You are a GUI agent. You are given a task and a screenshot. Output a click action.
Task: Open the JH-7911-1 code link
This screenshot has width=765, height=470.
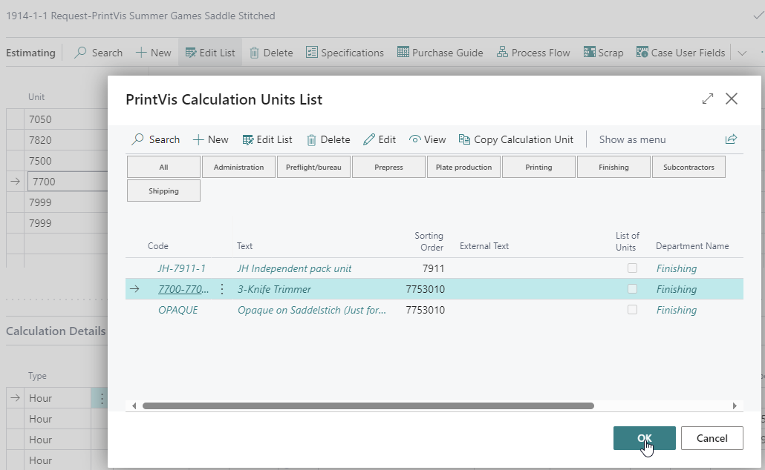click(x=181, y=268)
